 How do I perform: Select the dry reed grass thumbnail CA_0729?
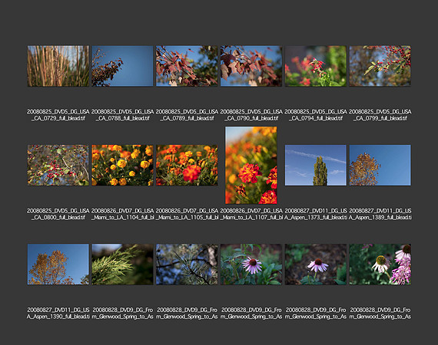click(58, 66)
